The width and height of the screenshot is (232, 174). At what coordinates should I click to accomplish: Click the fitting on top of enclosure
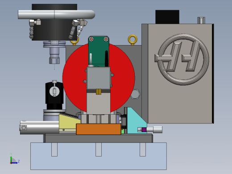[201, 21]
